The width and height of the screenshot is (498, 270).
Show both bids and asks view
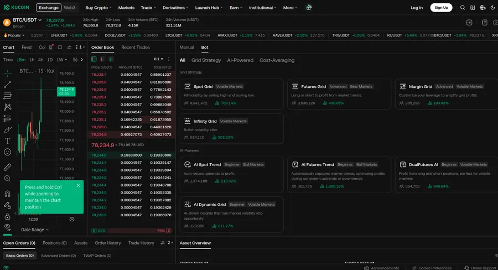coord(94,59)
